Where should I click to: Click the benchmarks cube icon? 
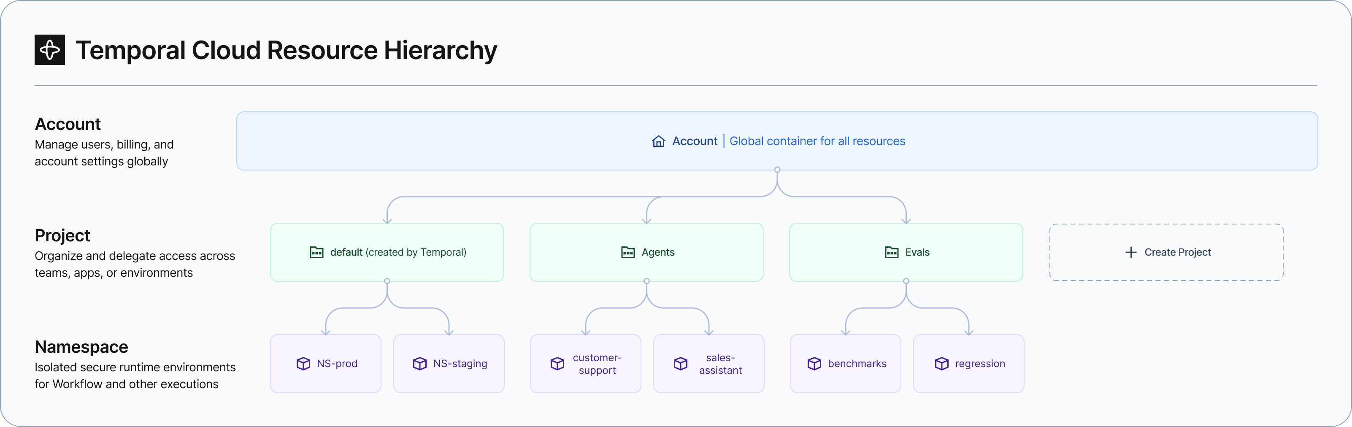tap(814, 364)
